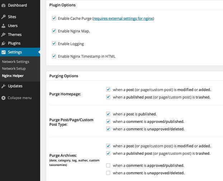
Task: Click the Users person icon
Action: (x=4, y=26)
